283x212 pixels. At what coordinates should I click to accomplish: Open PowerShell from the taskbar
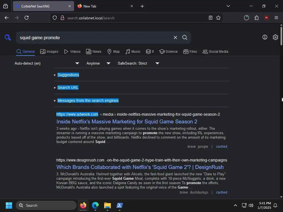(x=119, y=205)
